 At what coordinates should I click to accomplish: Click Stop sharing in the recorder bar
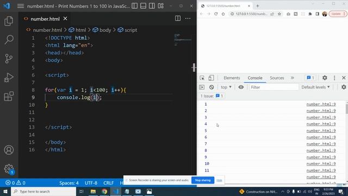coord(203,180)
